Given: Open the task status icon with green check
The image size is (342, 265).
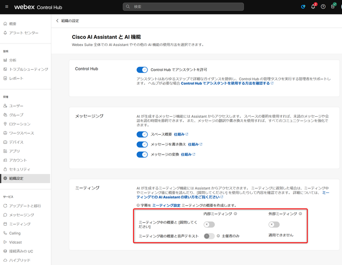Looking at the screenshot, I should [x=333, y=6].
